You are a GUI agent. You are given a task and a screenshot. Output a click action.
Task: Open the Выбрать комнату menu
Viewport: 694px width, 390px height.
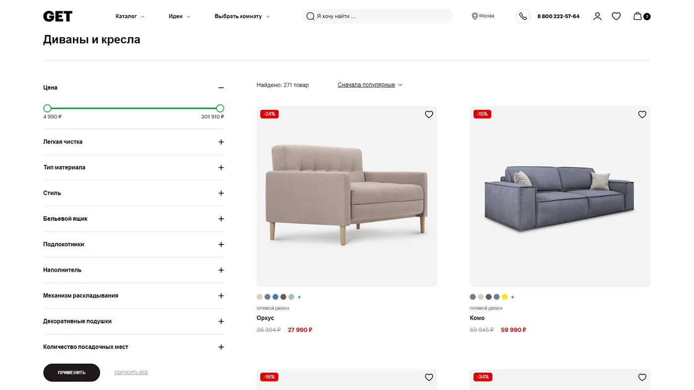point(242,16)
